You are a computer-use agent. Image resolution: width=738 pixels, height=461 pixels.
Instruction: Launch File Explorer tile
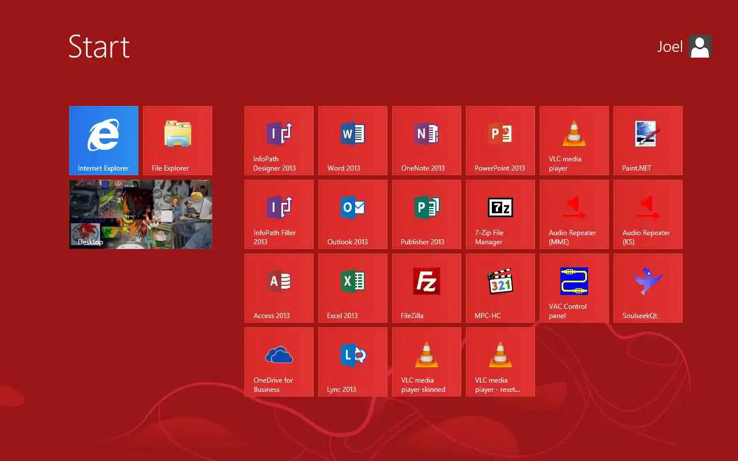pos(178,141)
